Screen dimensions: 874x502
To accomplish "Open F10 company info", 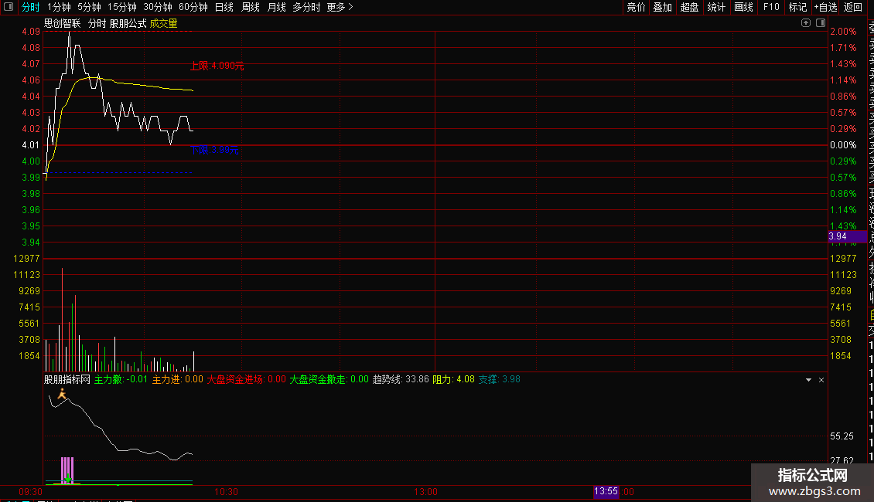I will tap(771, 7).
